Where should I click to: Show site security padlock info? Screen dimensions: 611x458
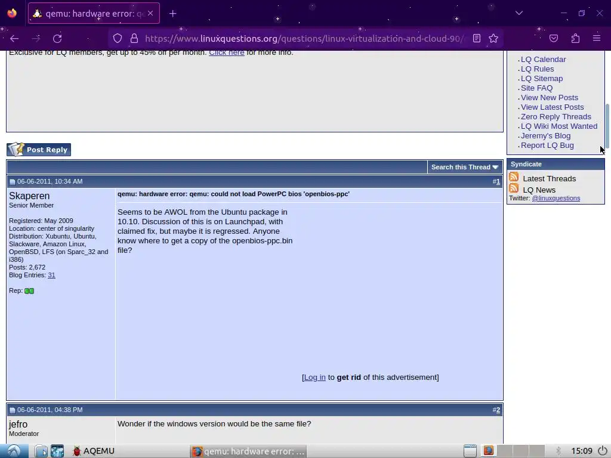134,38
